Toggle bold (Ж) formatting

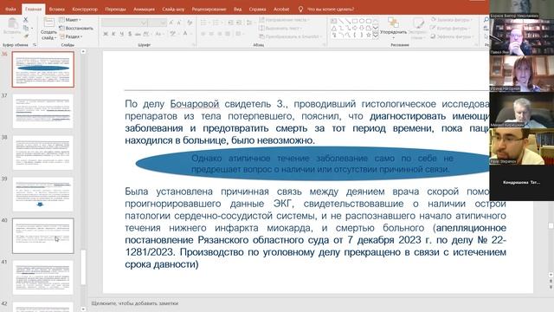(106, 34)
